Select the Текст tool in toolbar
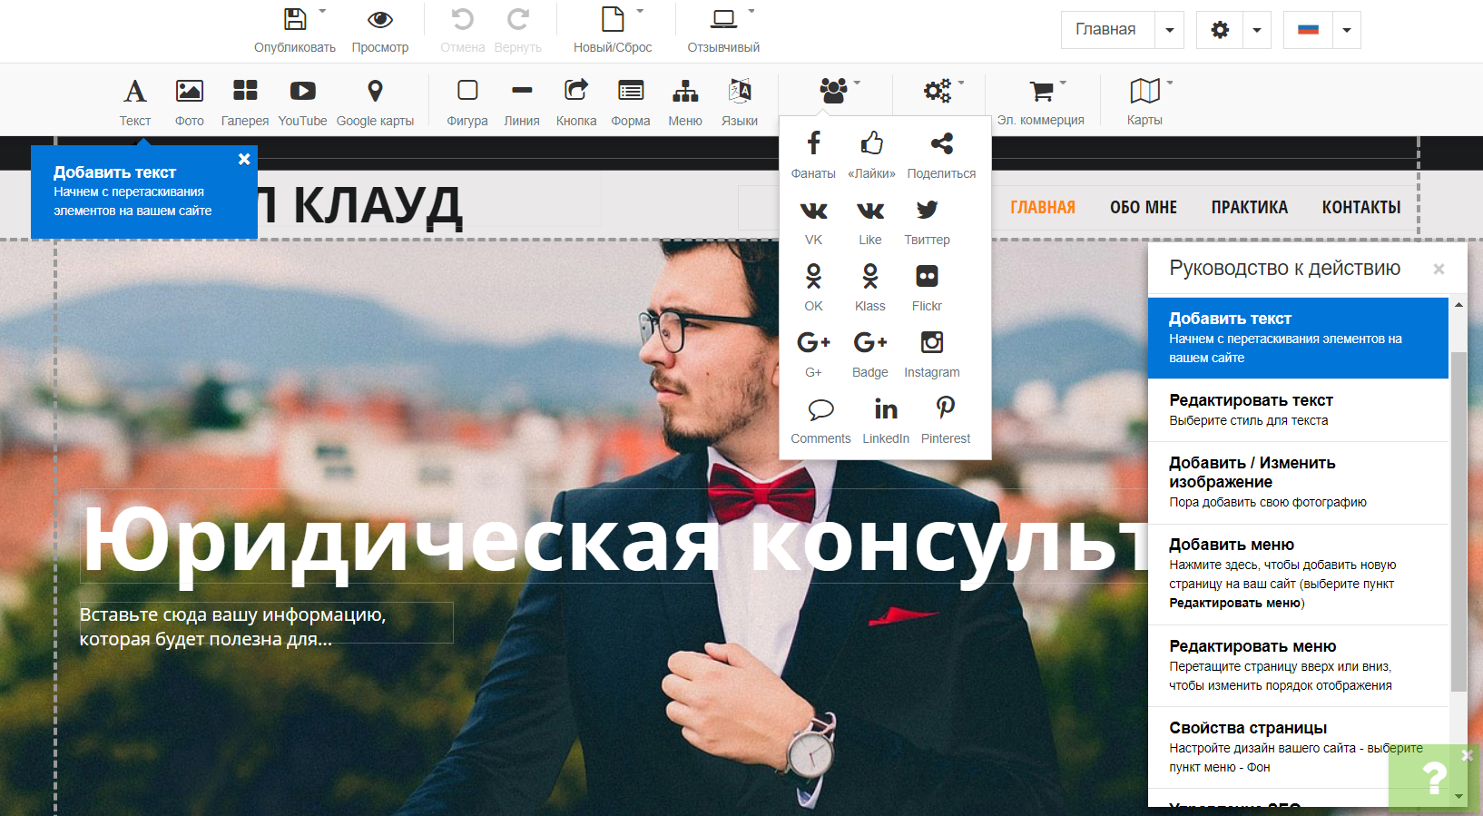 point(134,102)
